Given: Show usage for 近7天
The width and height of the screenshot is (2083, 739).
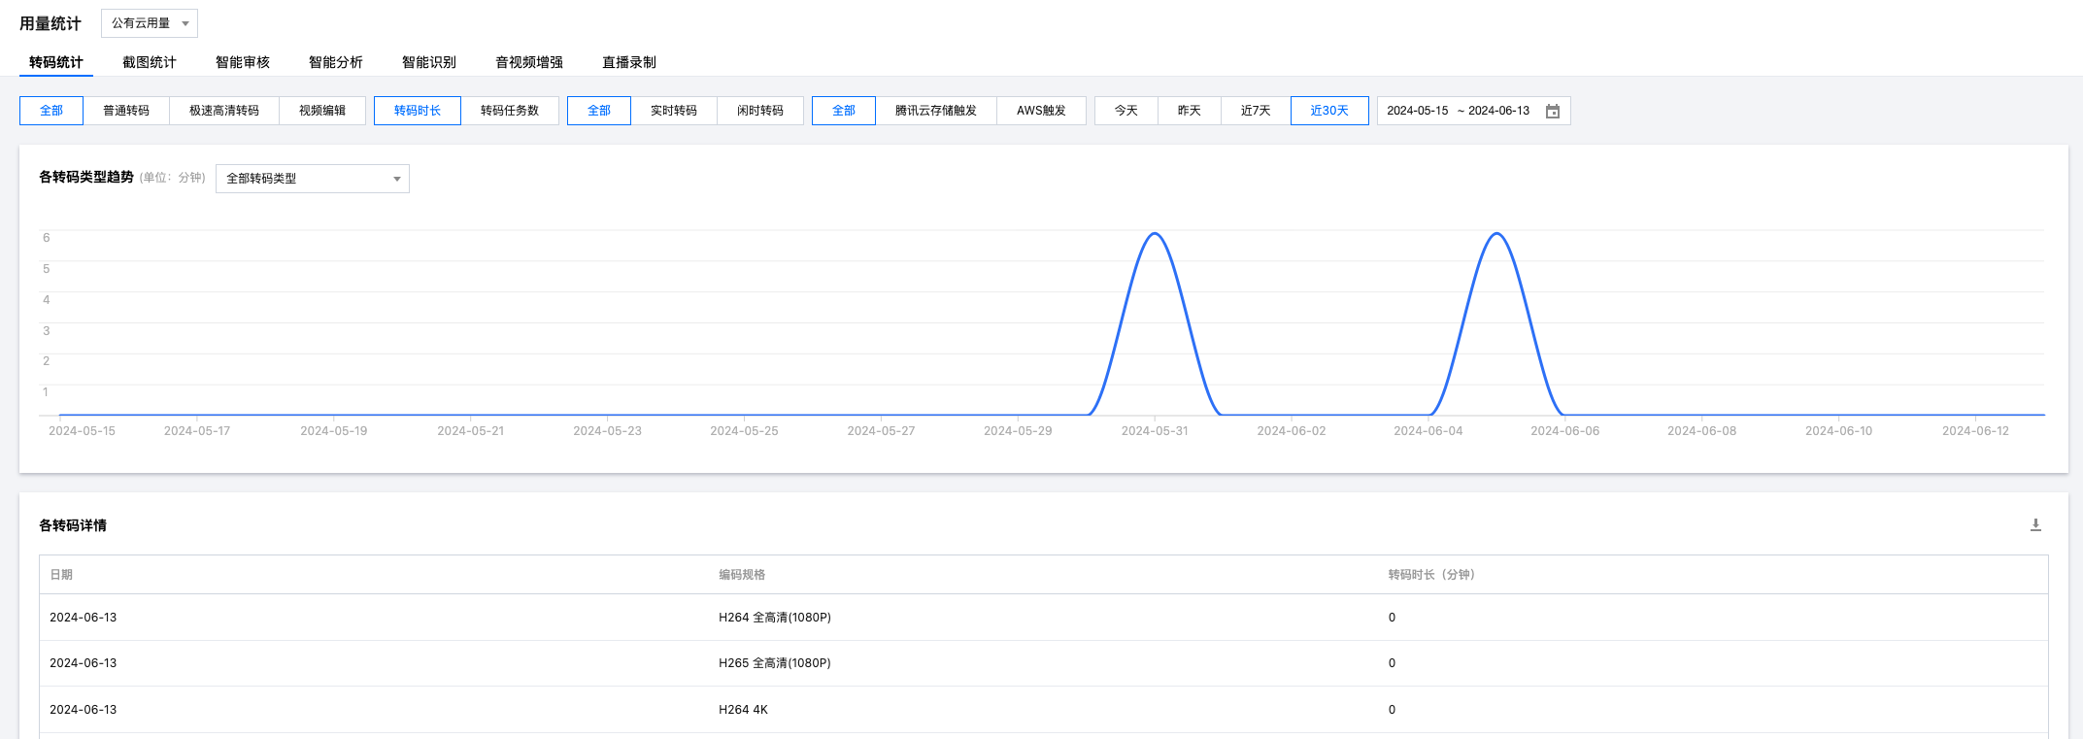Looking at the screenshot, I should (x=1255, y=111).
